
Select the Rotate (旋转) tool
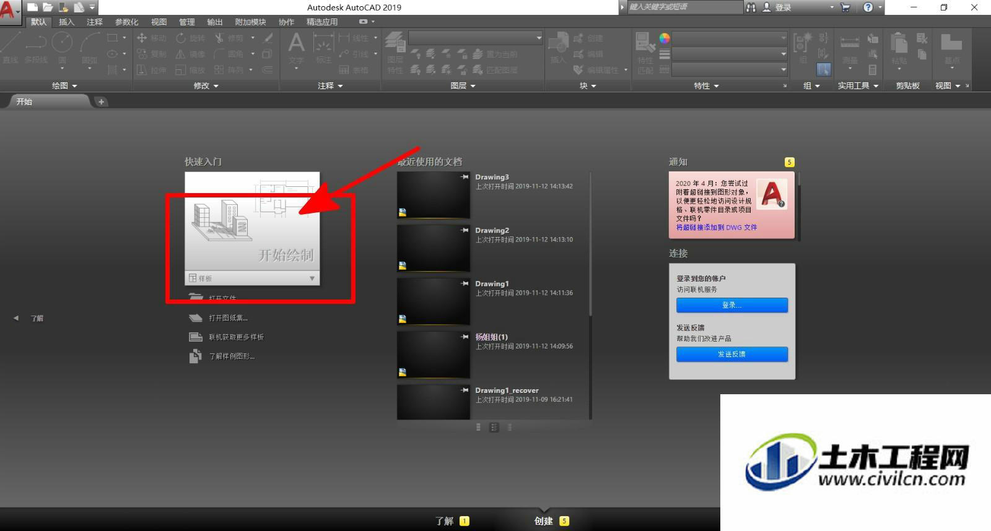(x=190, y=38)
